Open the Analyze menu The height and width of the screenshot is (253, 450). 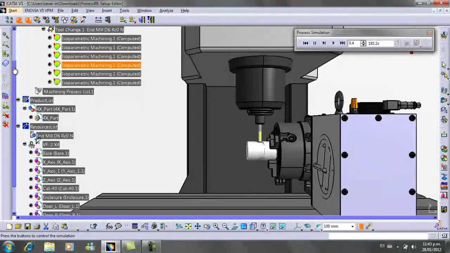[x=166, y=11]
